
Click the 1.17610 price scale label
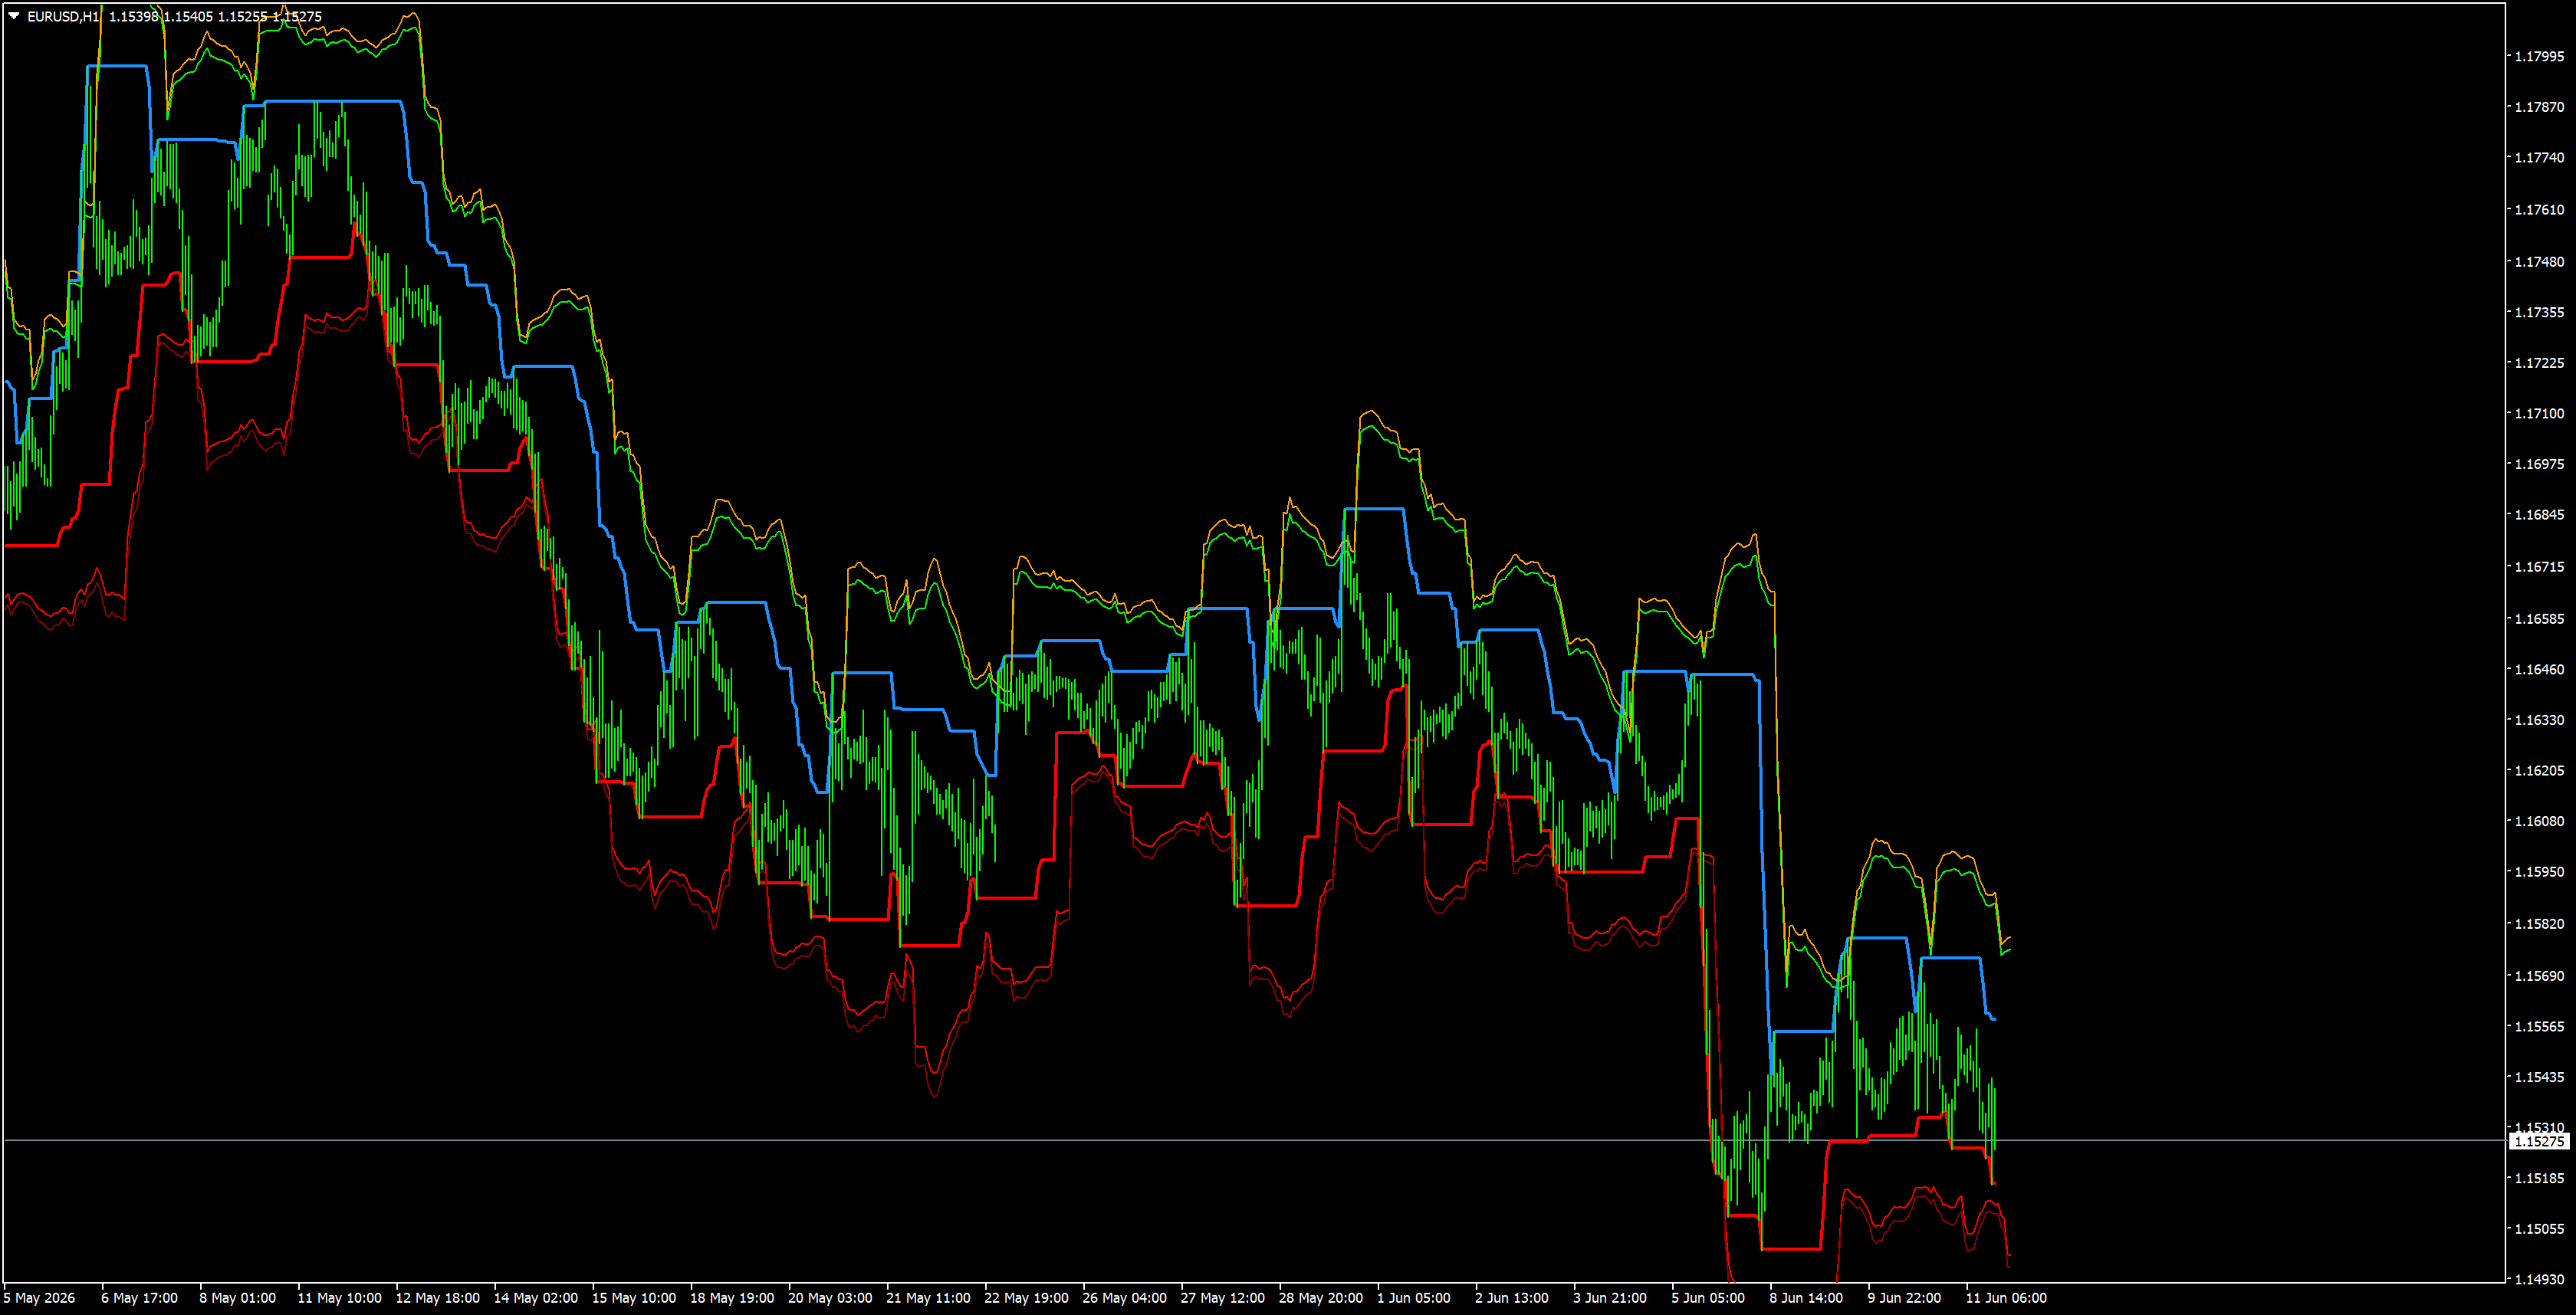[x=2539, y=210]
